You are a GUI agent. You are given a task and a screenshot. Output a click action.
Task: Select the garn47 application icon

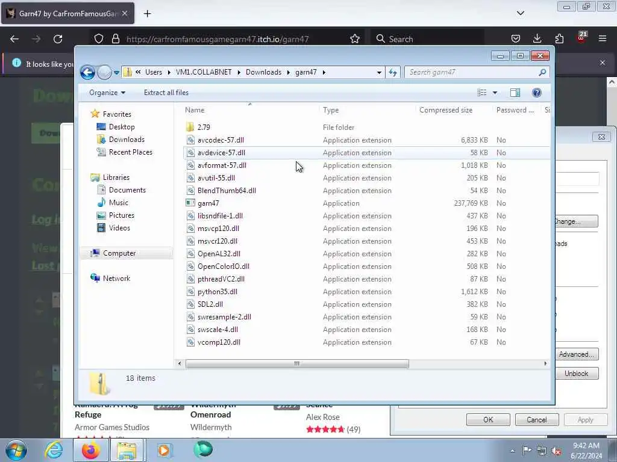[190, 203]
